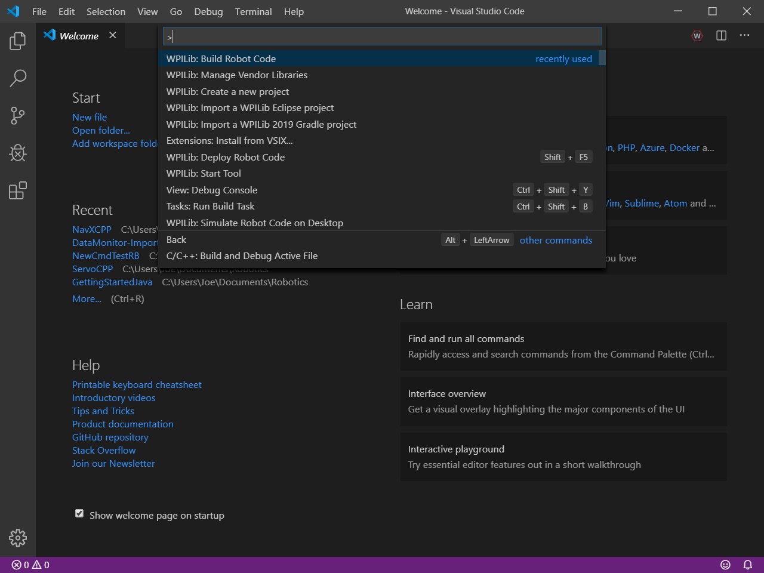This screenshot has height=573, width=764.
Task: Close the Welcome tab
Action: 113,36
